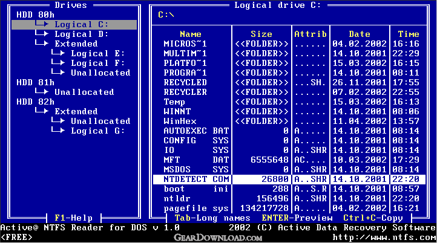Select the MICROS~1 folder
Viewport: 437px width, 243px height.
coord(185,44)
